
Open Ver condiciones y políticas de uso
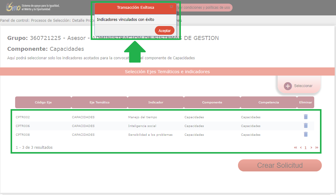tap(204, 8)
